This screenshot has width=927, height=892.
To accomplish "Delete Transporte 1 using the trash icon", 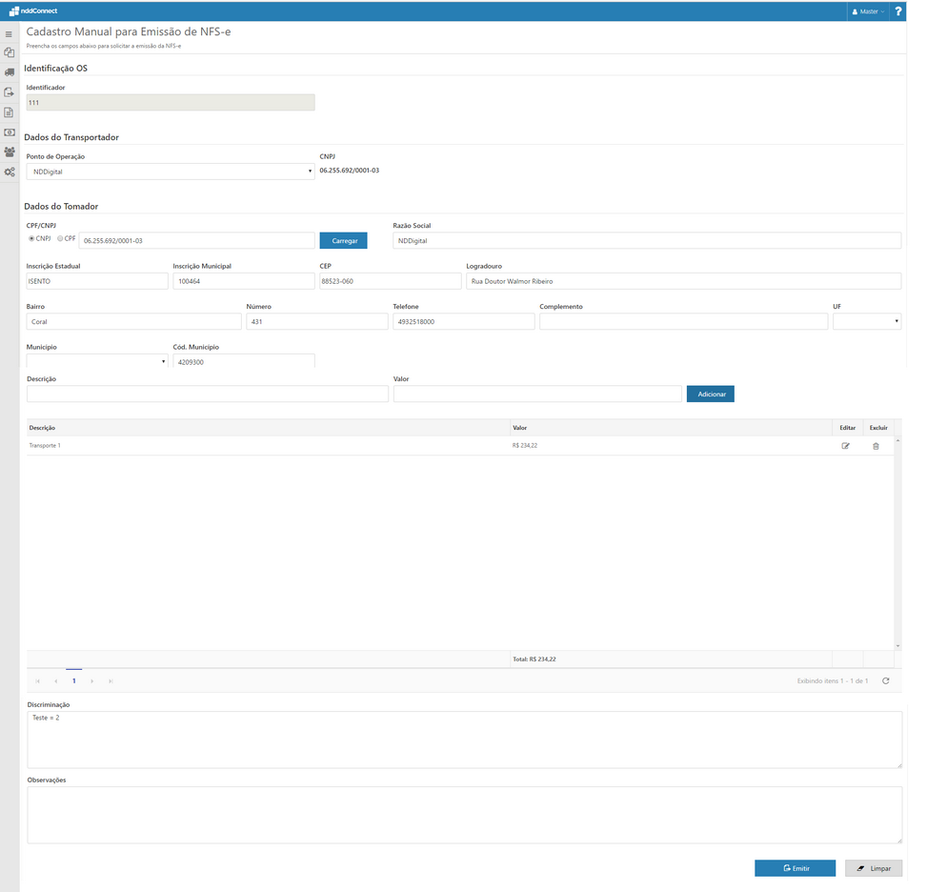I will click(x=876, y=445).
